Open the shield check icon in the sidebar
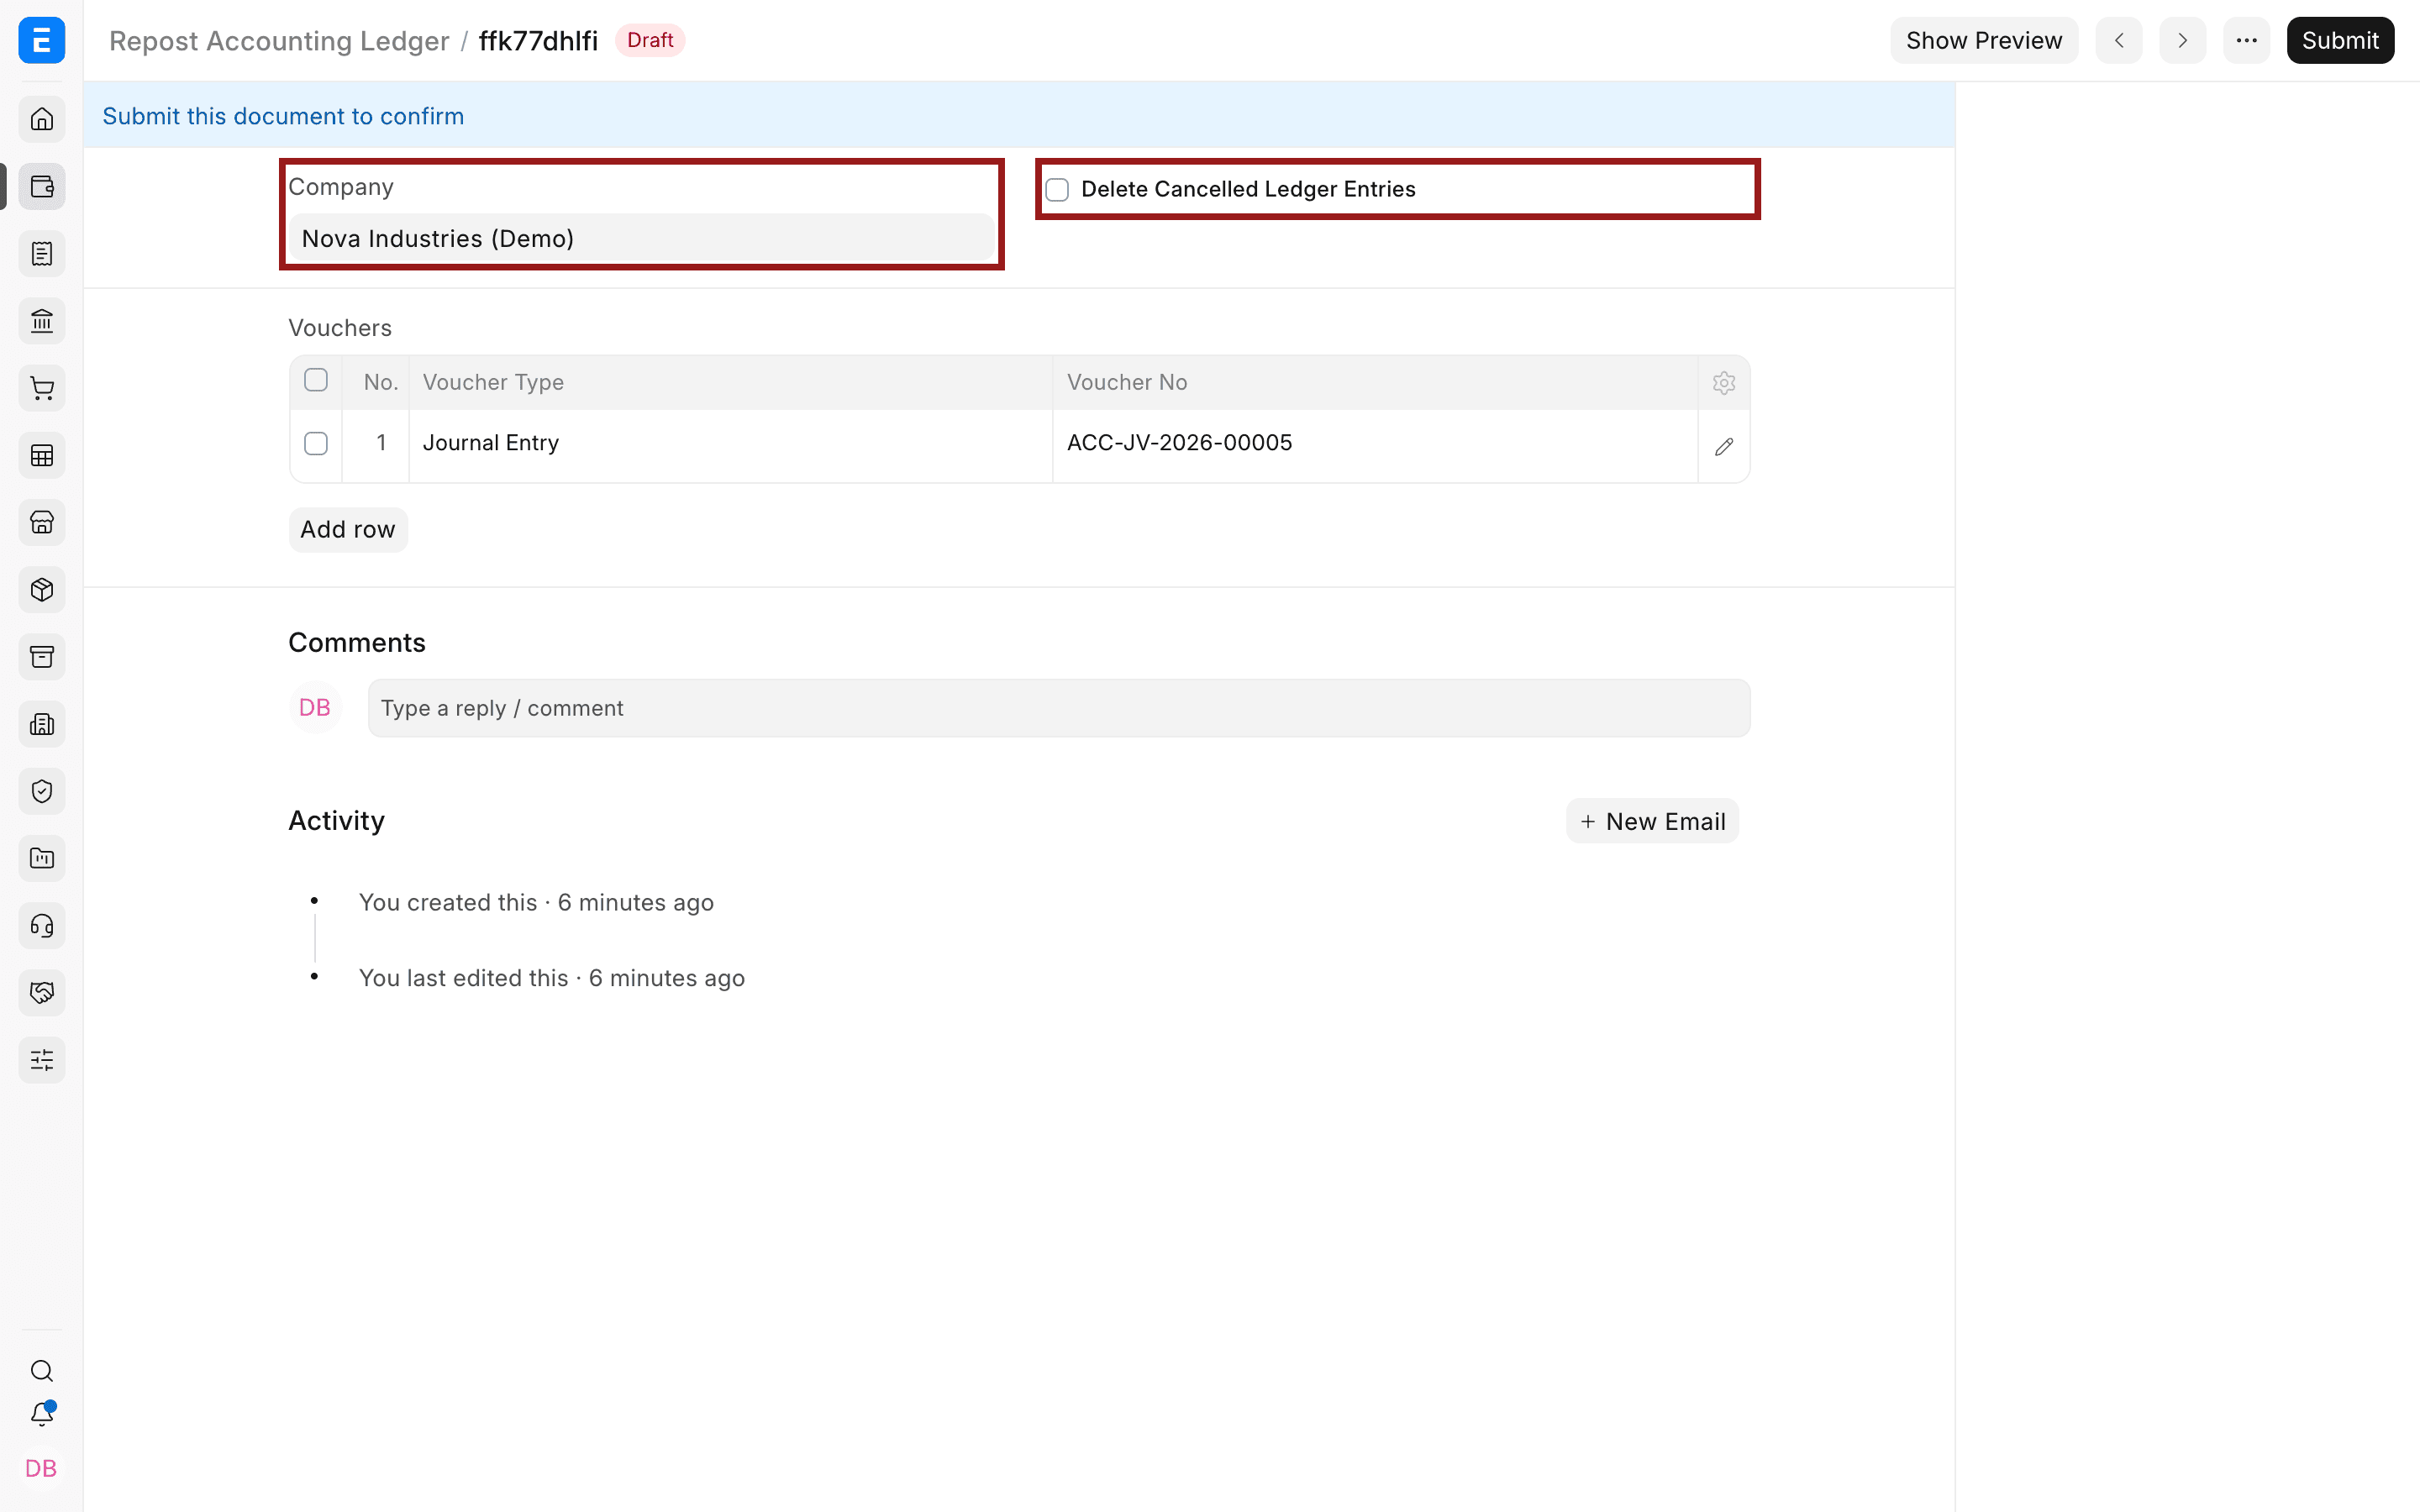This screenshot has width=2420, height=1512. (x=41, y=791)
